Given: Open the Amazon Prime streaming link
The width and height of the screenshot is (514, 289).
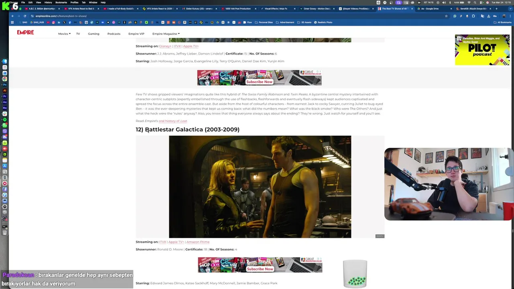Looking at the screenshot, I should pyautogui.click(x=198, y=242).
